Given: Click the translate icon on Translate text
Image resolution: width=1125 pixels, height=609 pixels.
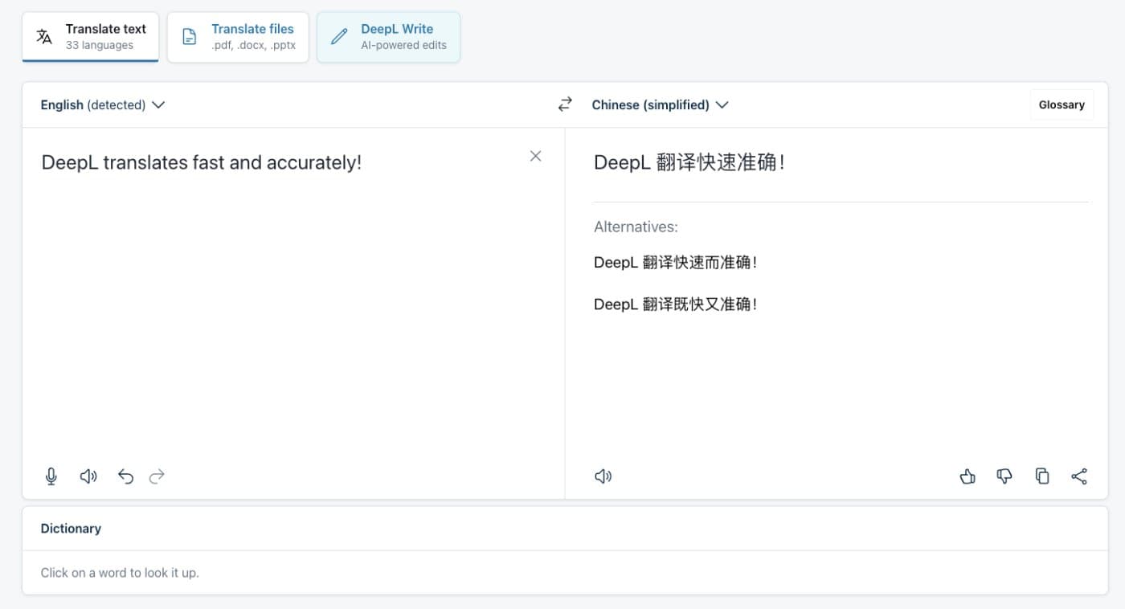Looking at the screenshot, I should 44,36.
